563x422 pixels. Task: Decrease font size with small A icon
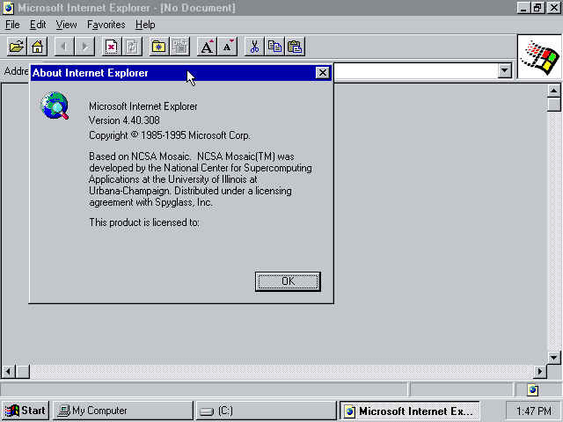227,47
